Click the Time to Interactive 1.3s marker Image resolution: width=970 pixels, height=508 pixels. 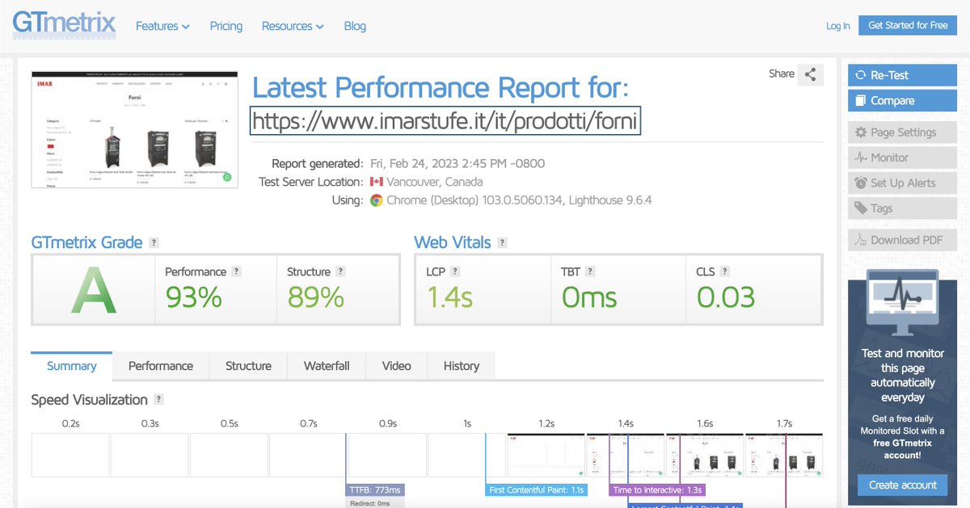click(x=658, y=489)
